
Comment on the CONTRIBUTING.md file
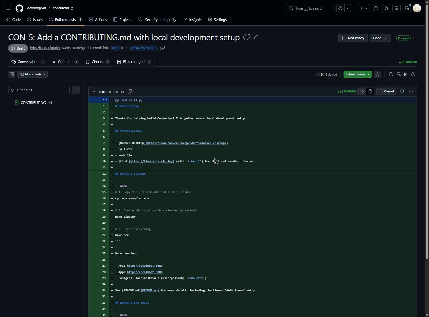[x=402, y=91]
